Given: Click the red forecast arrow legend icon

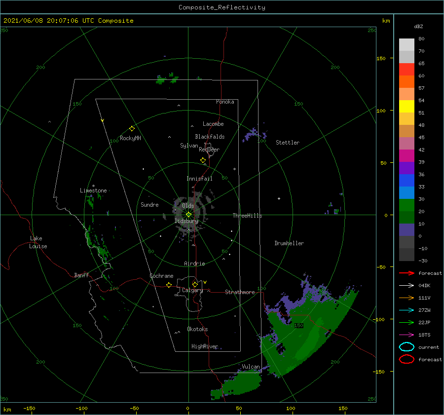Looking at the screenshot, I should click(x=407, y=273).
